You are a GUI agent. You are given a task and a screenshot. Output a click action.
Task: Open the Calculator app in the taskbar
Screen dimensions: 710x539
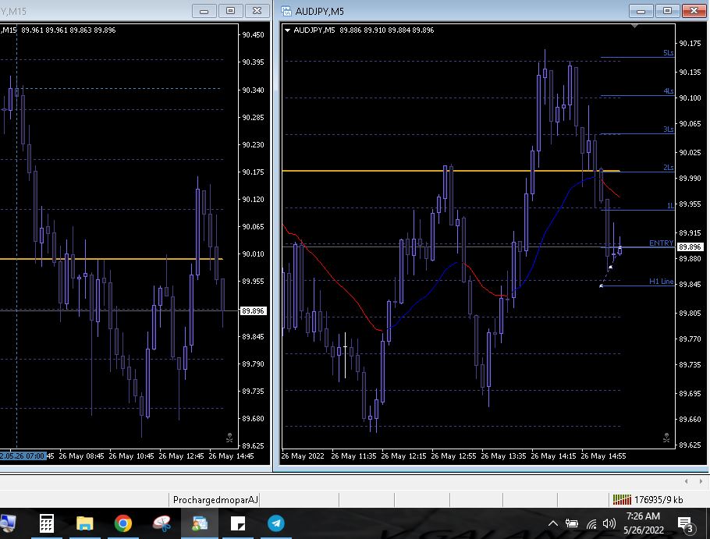(x=46, y=523)
